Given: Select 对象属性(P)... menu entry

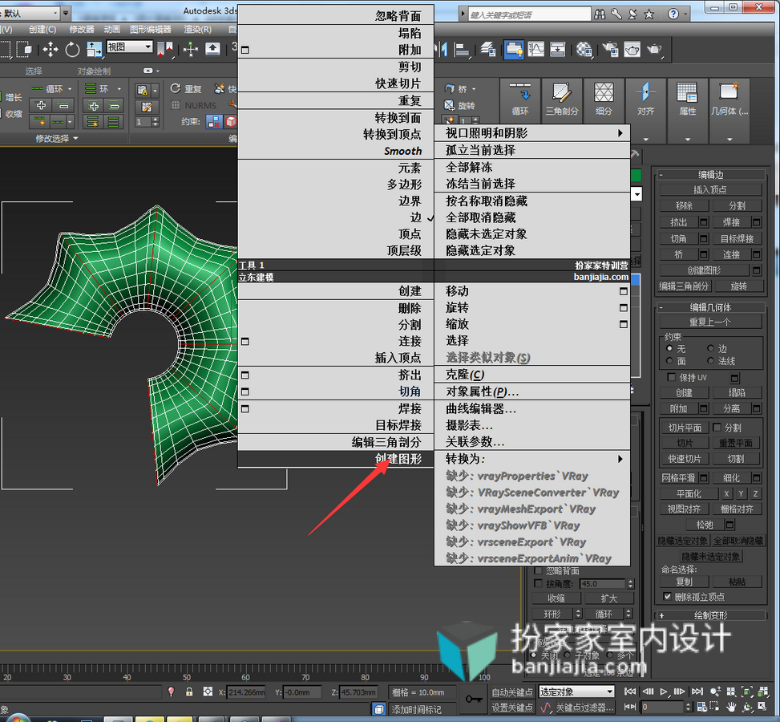Looking at the screenshot, I should [x=532, y=391].
